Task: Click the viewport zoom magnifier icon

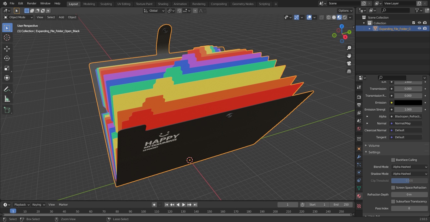Action: [349, 48]
